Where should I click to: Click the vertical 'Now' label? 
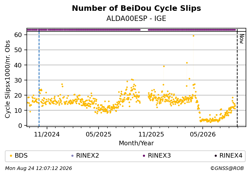(242, 39)
